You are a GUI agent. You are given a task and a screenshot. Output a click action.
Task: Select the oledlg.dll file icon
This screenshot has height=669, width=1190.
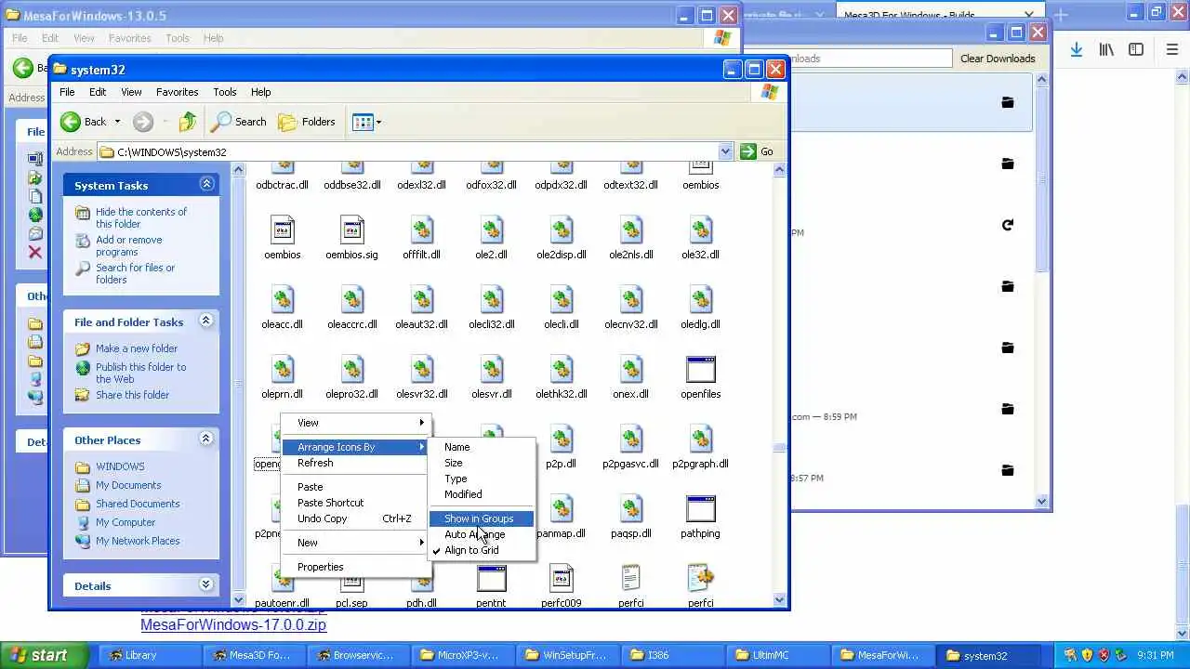point(700,299)
